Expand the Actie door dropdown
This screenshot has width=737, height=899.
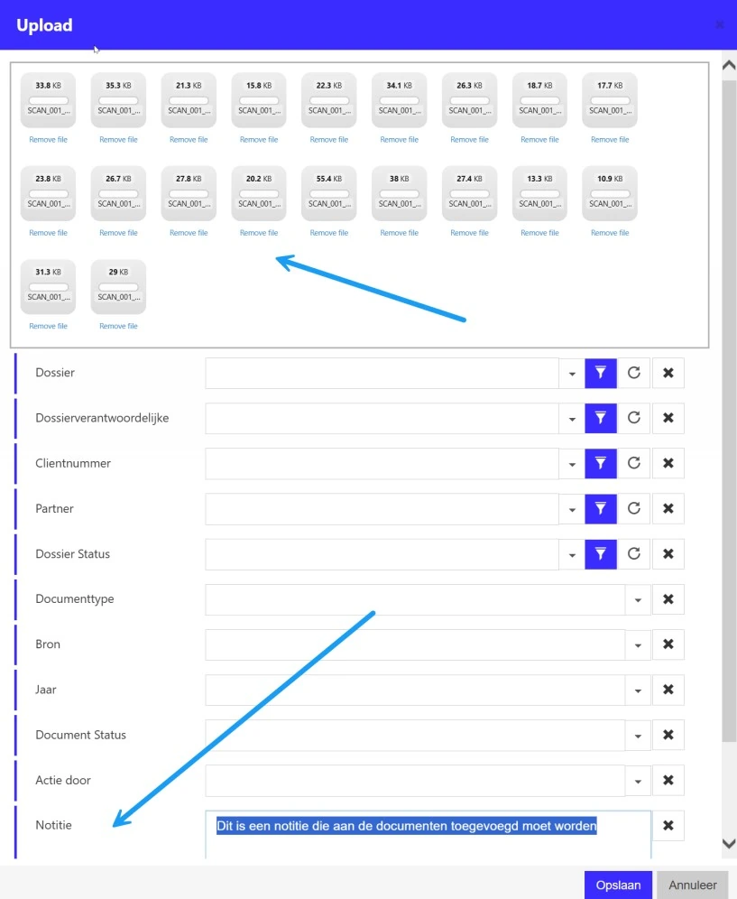coord(638,781)
